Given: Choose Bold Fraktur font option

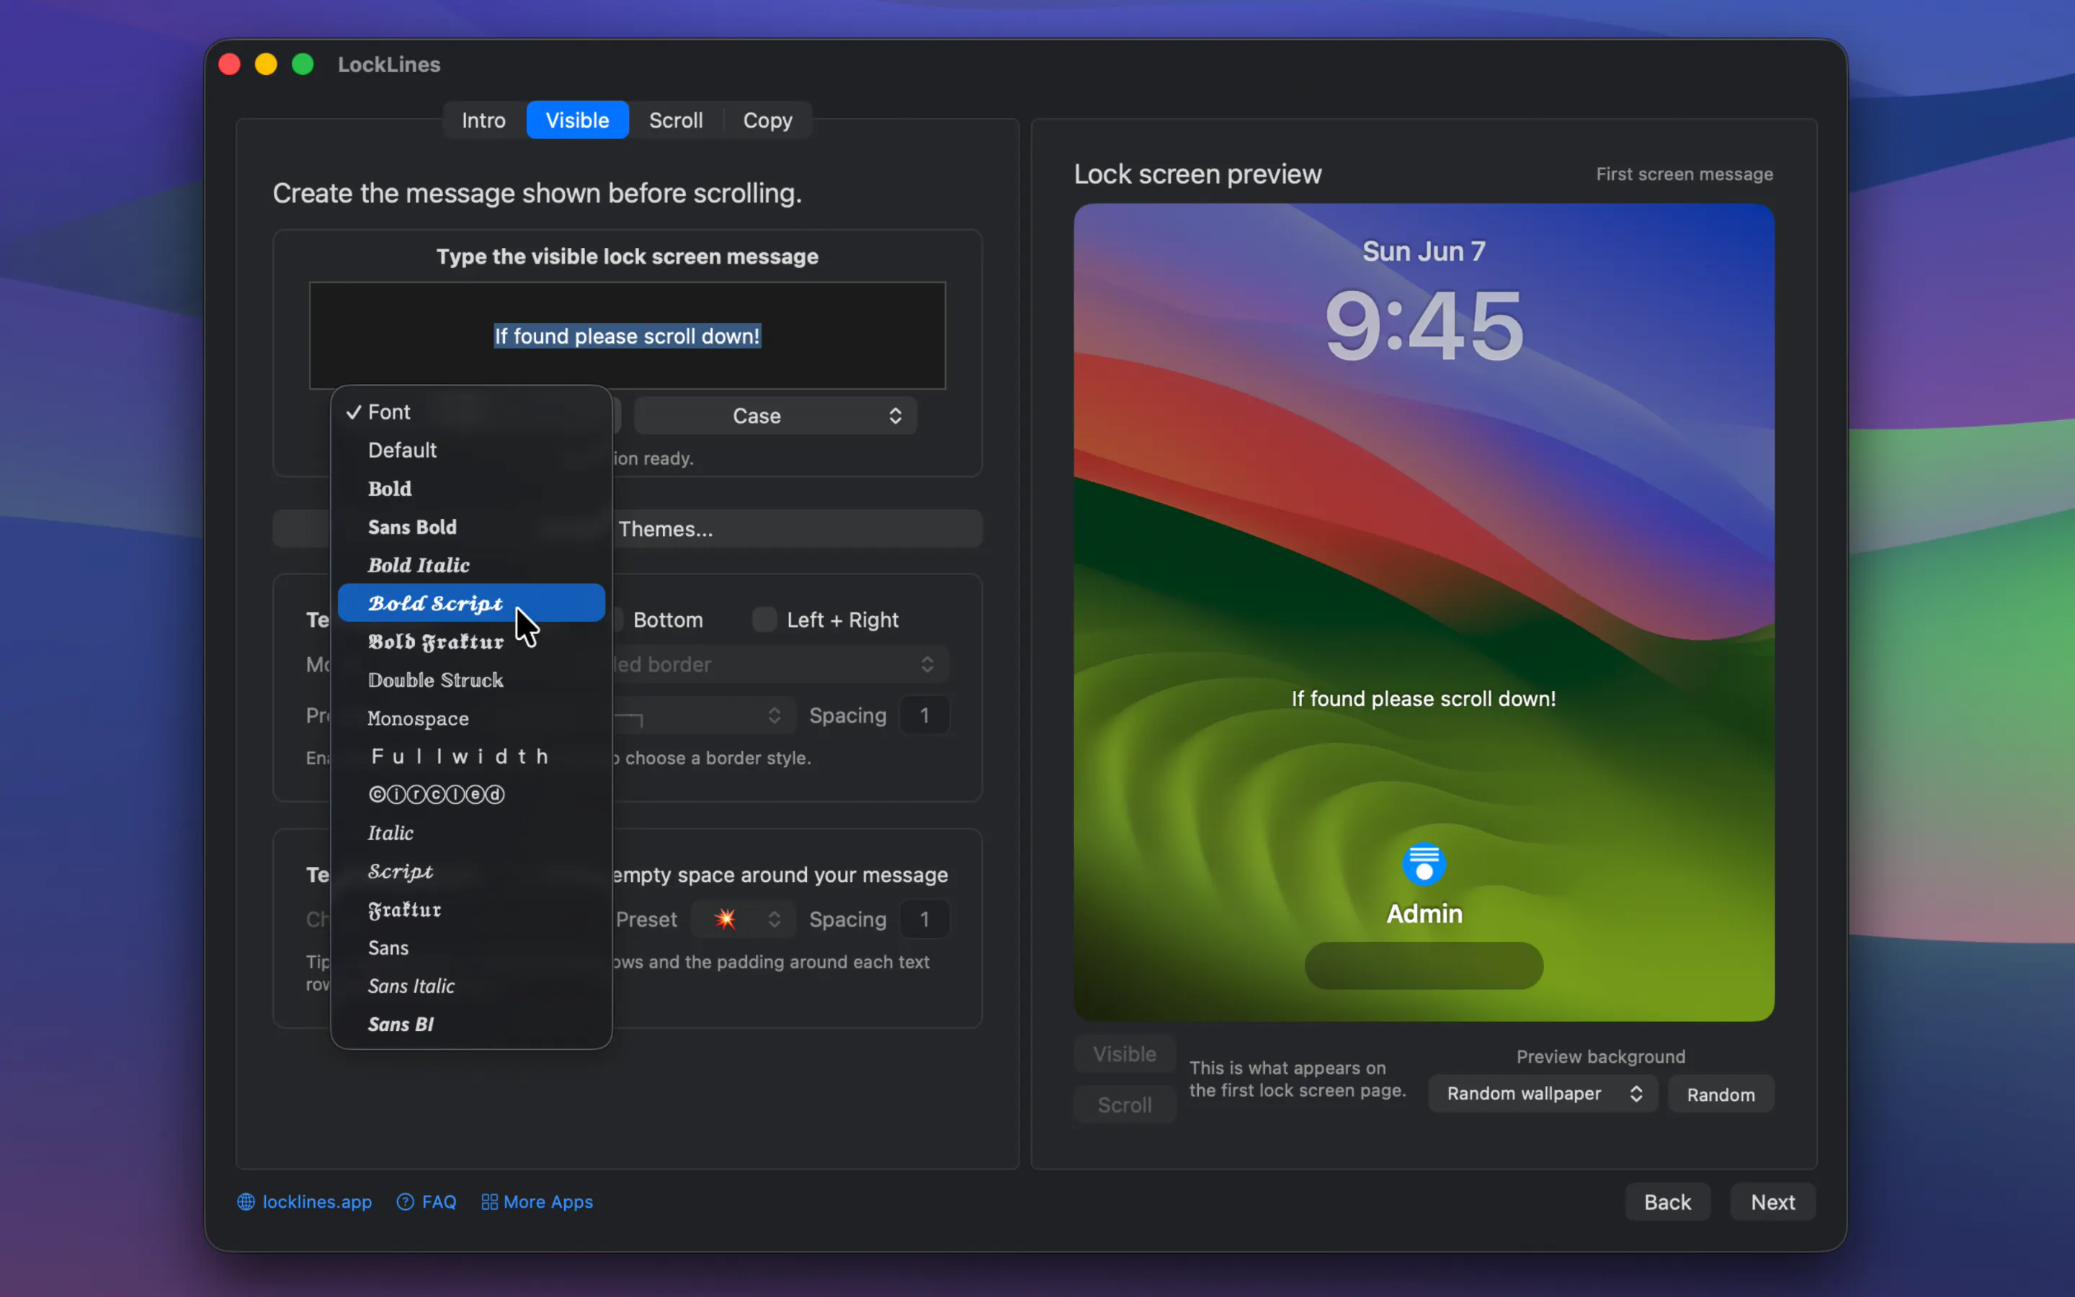Looking at the screenshot, I should [x=470, y=641].
